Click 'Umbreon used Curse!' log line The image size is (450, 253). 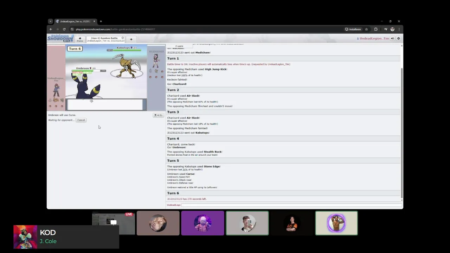[x=181, y=174]
